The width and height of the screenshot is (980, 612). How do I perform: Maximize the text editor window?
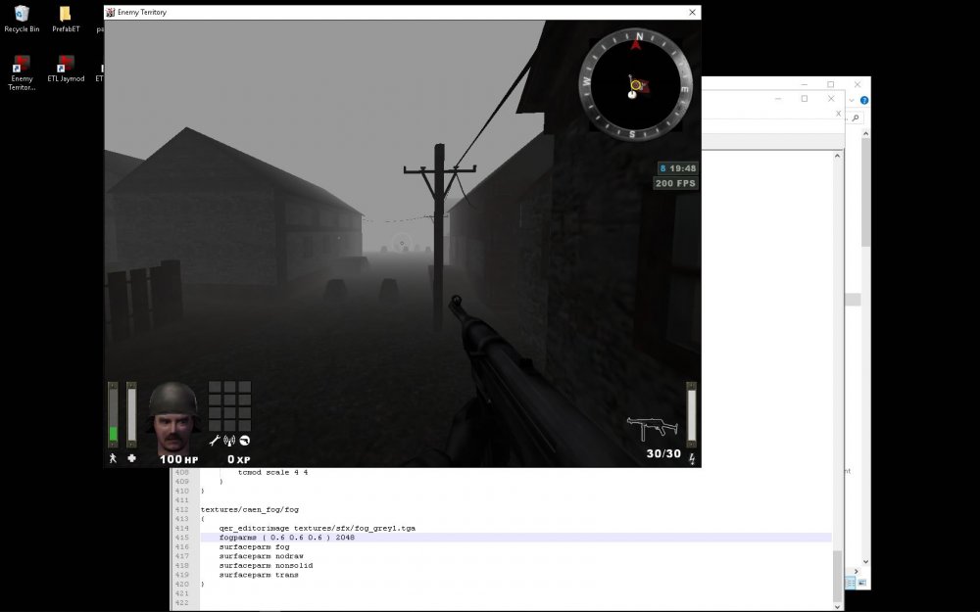click(805, 99)
